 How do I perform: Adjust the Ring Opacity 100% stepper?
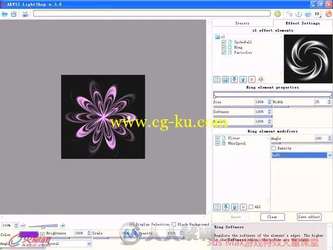(269, 121)
